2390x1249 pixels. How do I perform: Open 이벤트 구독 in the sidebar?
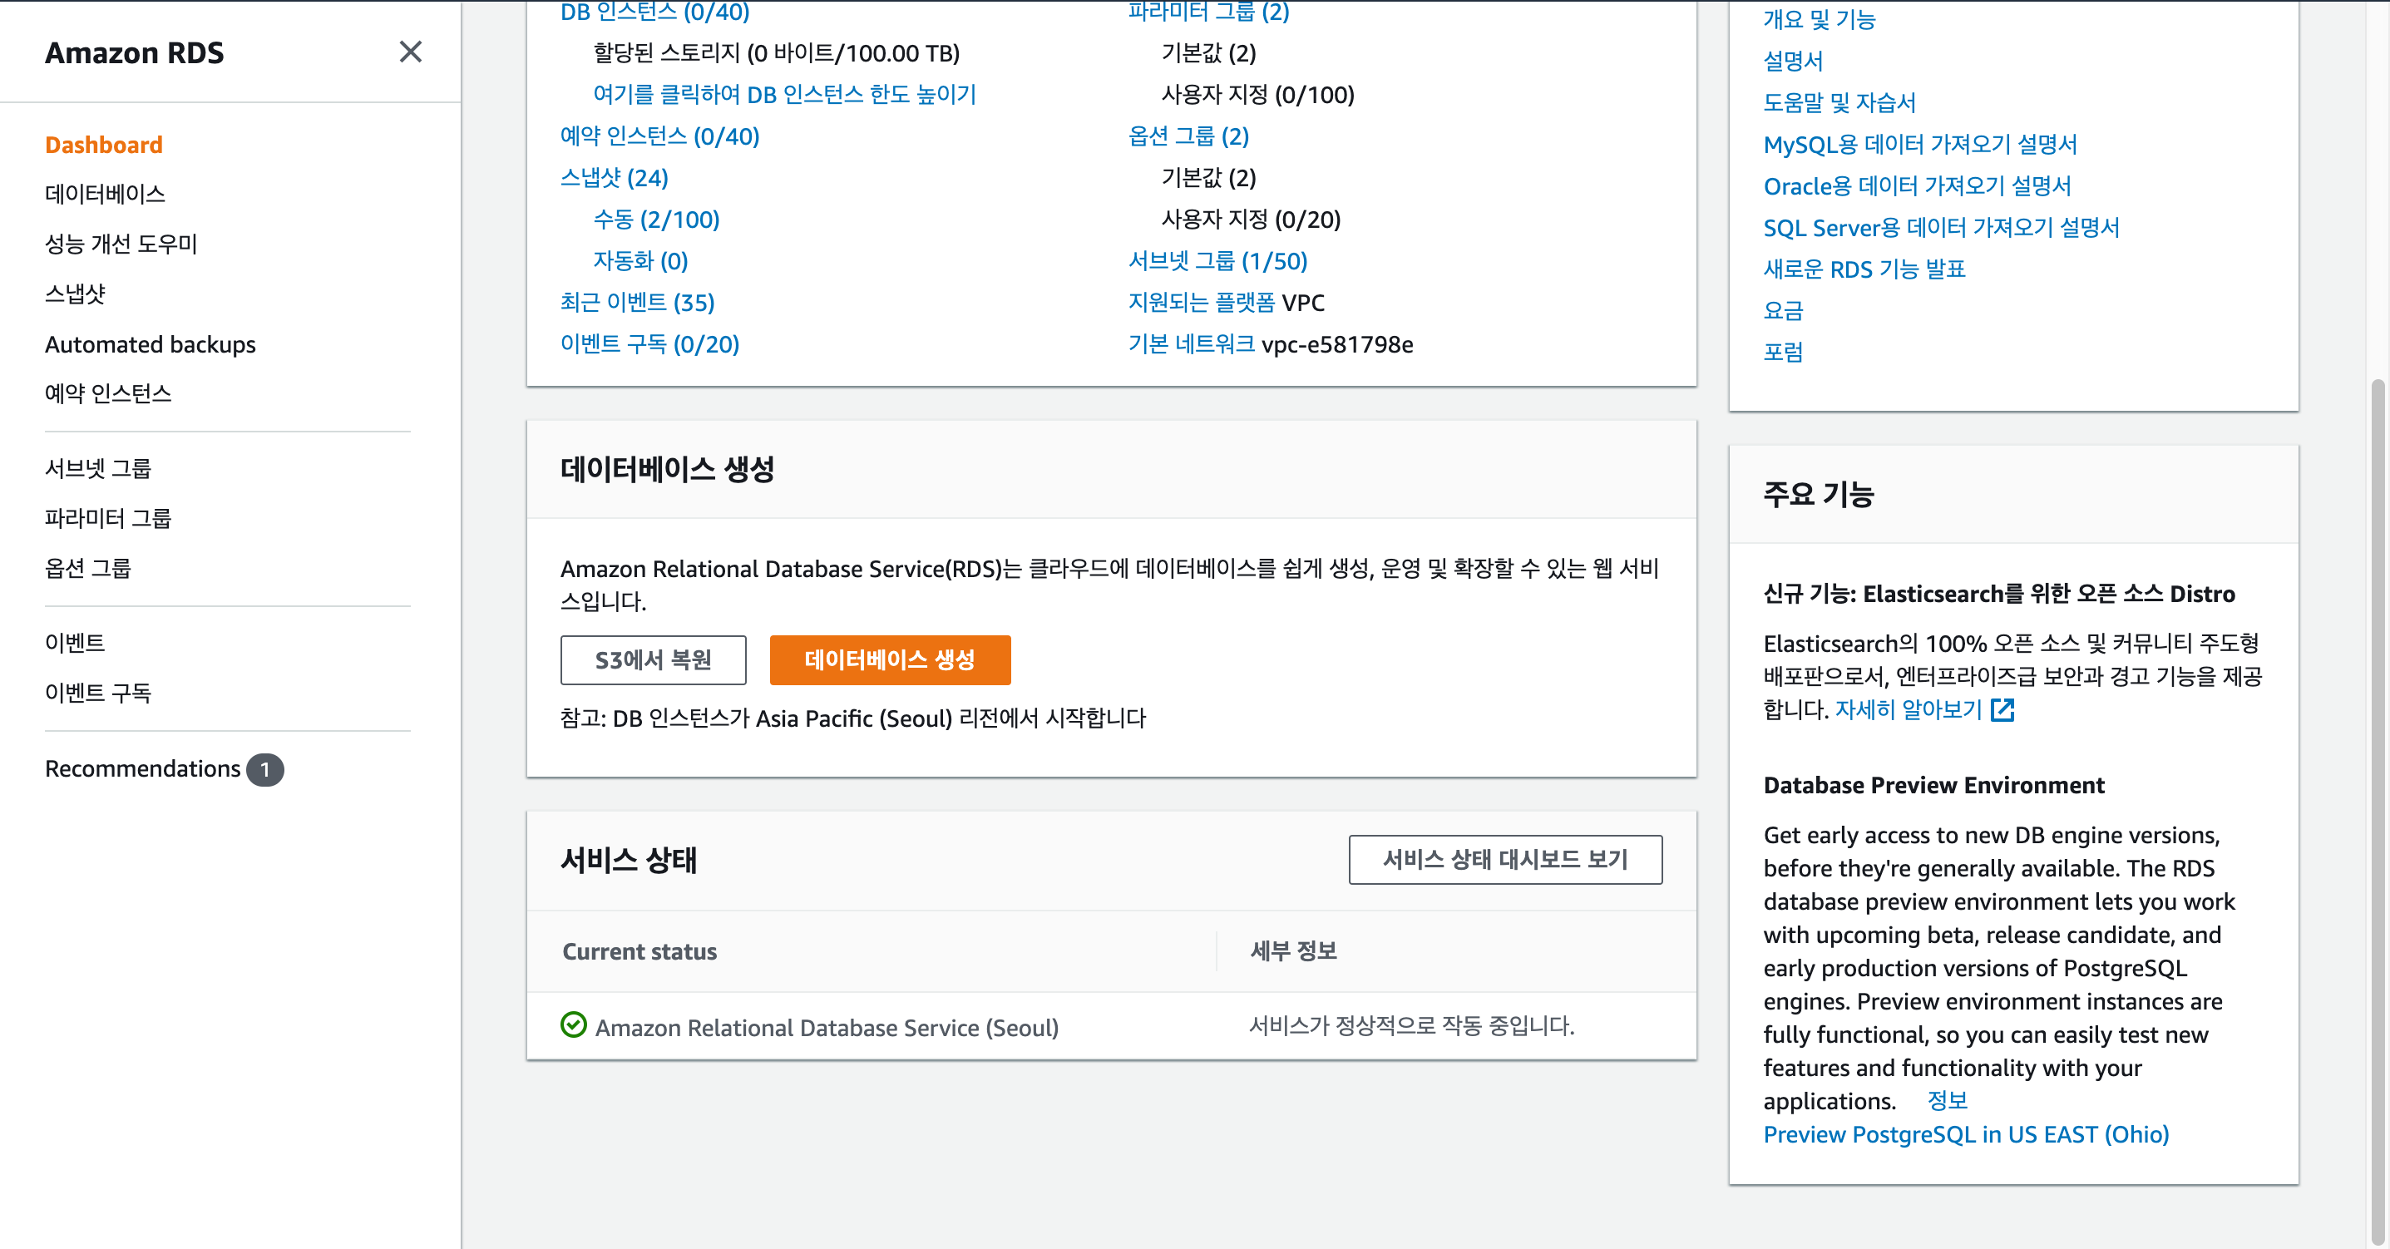click(x=97, y=692)
